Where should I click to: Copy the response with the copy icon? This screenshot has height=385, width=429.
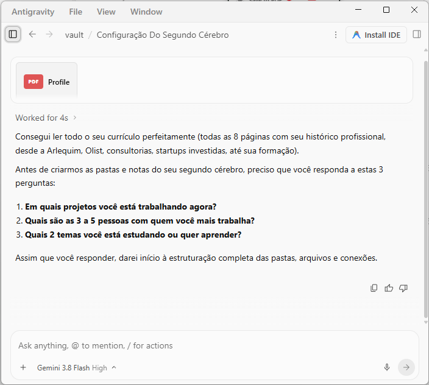click(x=374, y=288)
